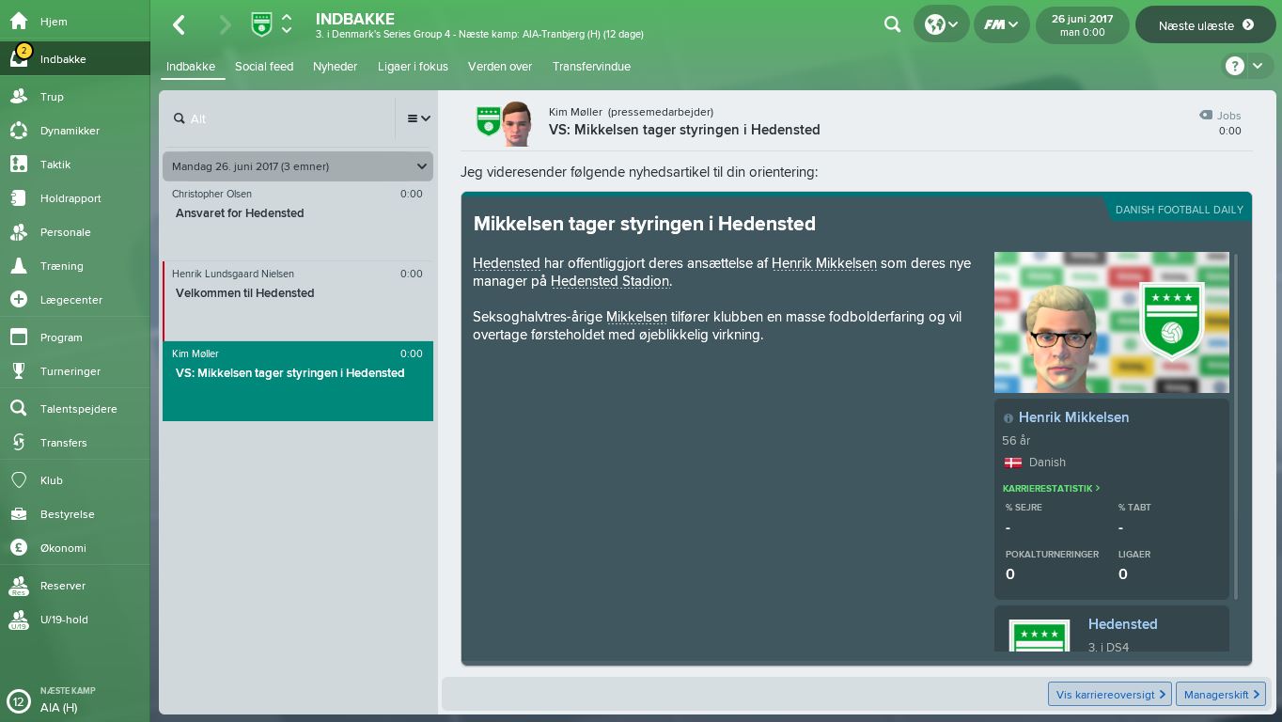This screenshot has height=722, width=1282.
Task: Open the Taktik sidebar icon
Action: (x=19, y=165)
